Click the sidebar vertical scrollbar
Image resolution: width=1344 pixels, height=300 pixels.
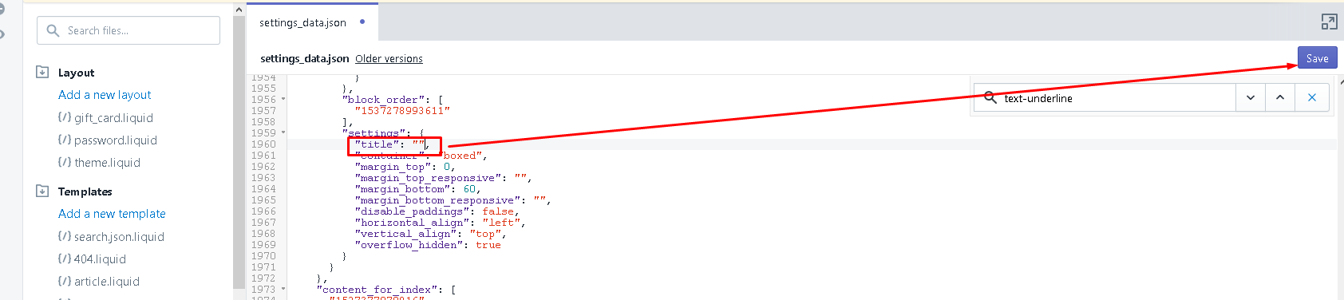click(x=239, y=152)
